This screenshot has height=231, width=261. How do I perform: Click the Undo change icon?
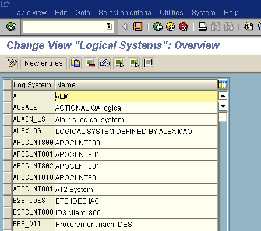coord(105,63)
